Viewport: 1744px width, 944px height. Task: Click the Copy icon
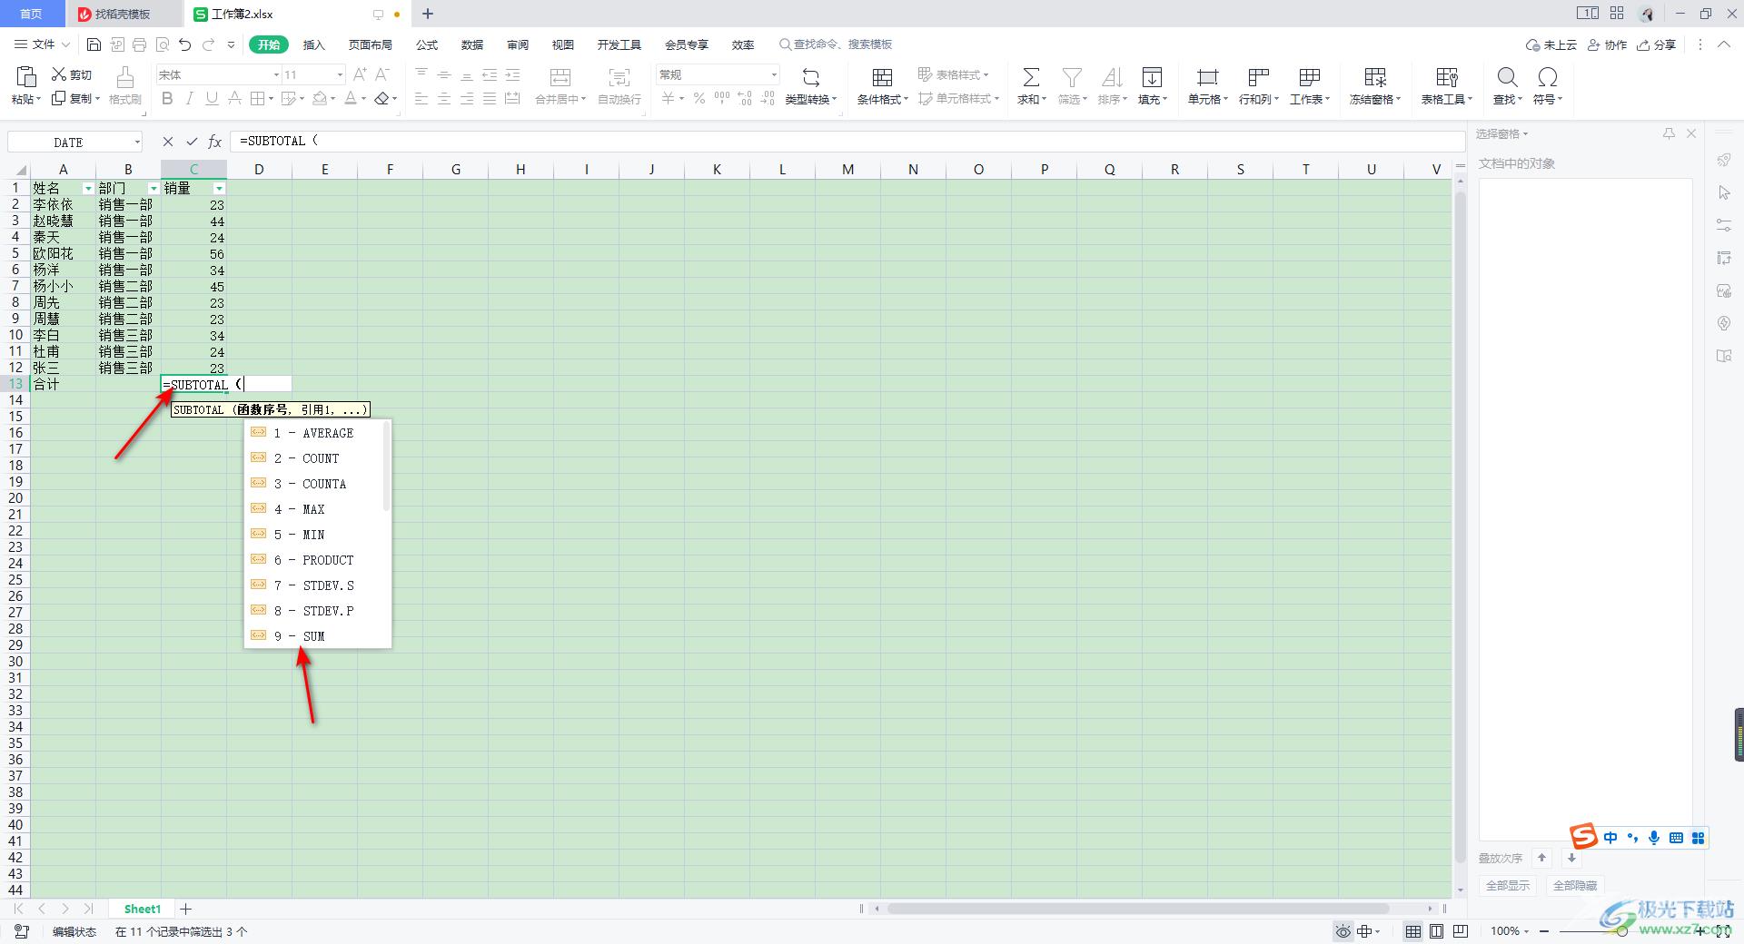tap(59, 98)
